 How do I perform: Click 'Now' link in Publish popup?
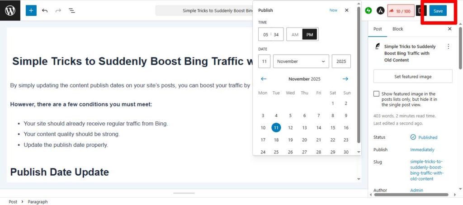[x=333, y=10]
